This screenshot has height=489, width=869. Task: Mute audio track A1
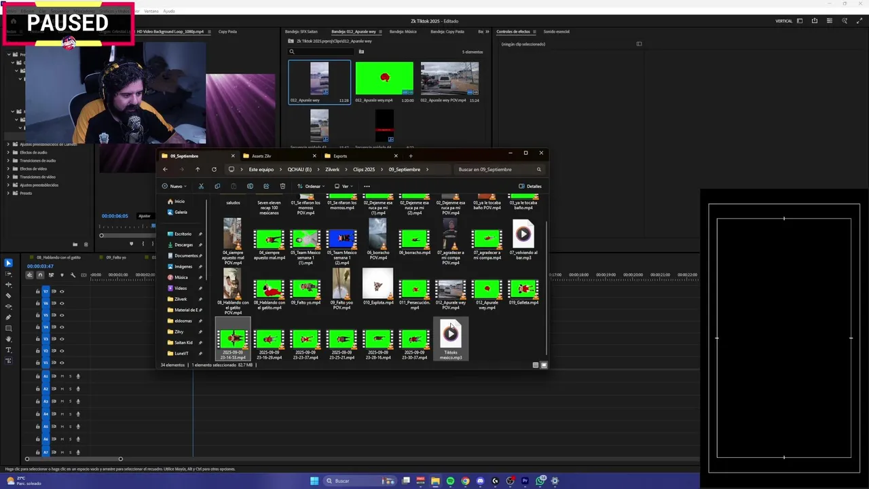62,376
